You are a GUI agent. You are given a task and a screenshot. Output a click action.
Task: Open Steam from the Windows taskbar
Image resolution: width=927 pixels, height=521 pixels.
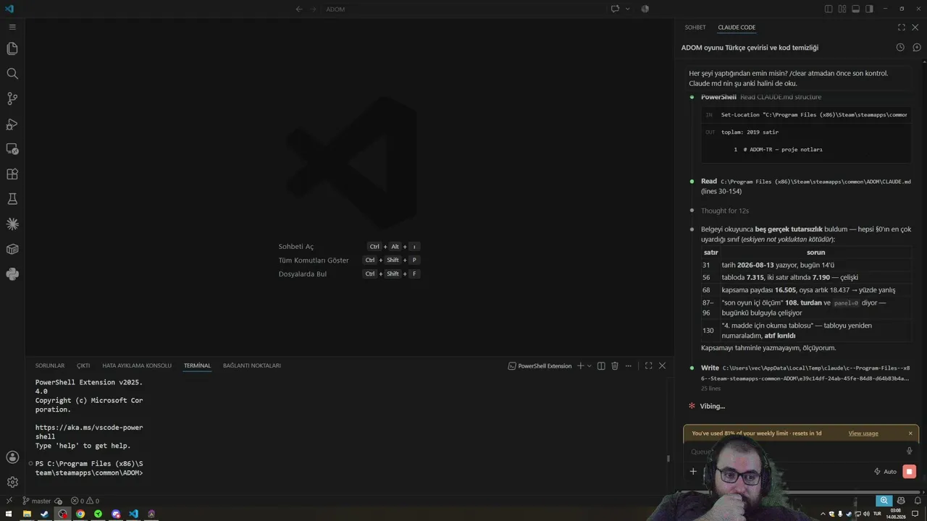44,514
